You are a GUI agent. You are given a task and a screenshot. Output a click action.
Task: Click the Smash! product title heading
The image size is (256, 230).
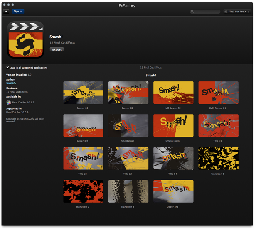pos(56,37)
